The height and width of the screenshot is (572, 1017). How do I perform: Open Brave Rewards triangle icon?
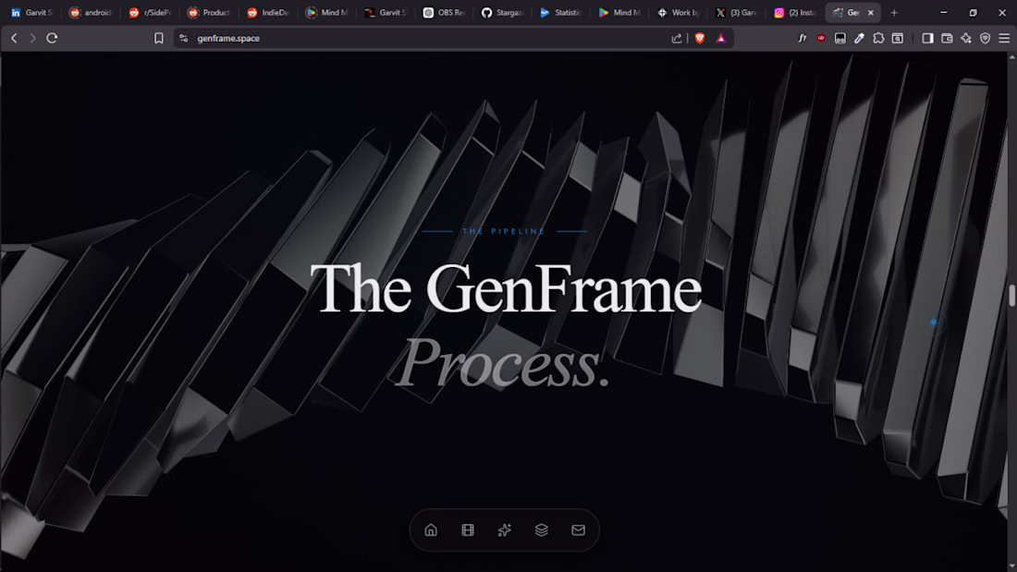720,38
